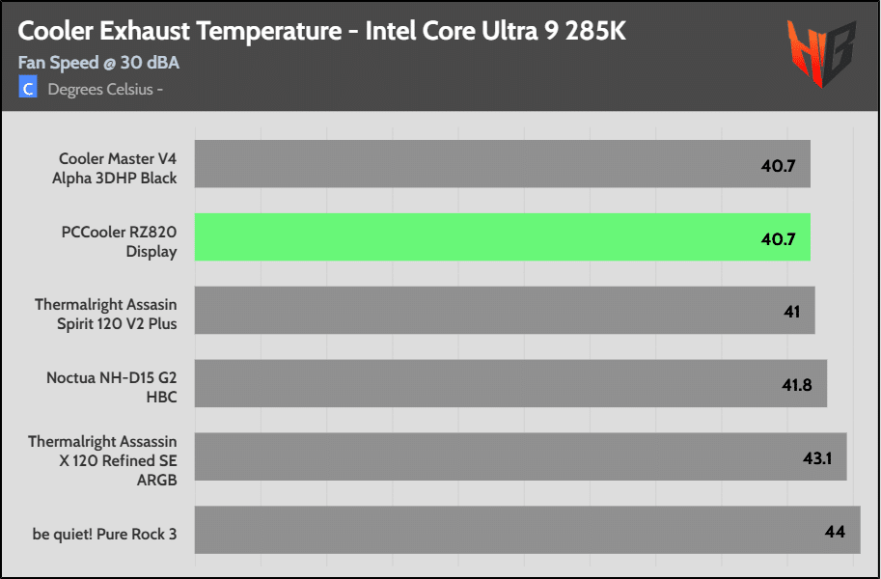Click the 44 value on the bottom bar
881x579 pixels.
point(835,531)
